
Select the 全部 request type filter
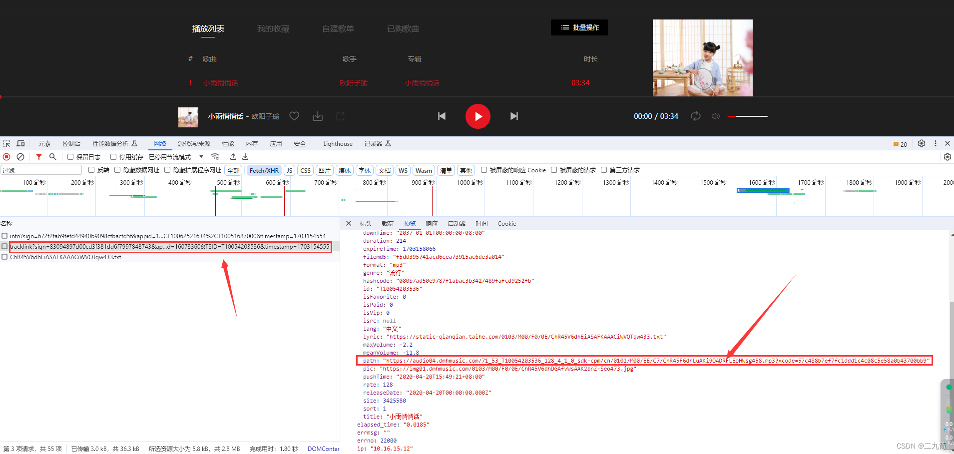coord(233,170)
